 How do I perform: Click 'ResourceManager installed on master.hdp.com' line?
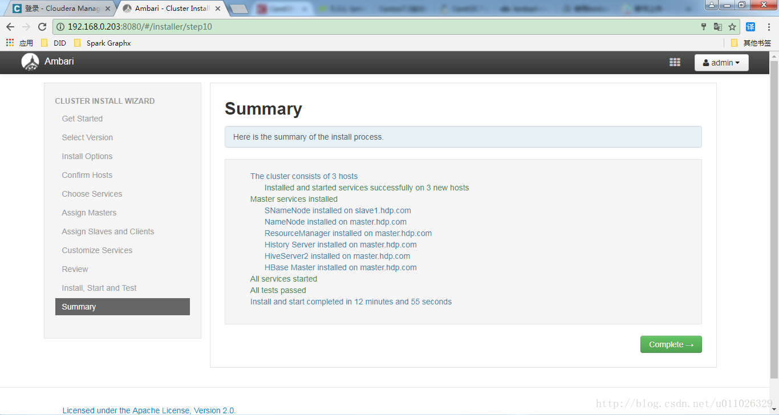click(x=348, y=233)
